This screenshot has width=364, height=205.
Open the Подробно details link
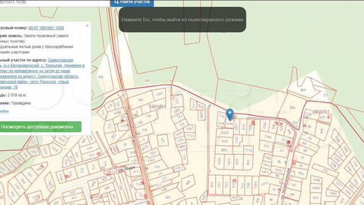4,111
